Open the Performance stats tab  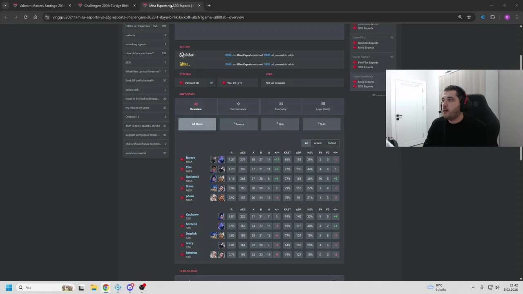click(x=238, y=107)
